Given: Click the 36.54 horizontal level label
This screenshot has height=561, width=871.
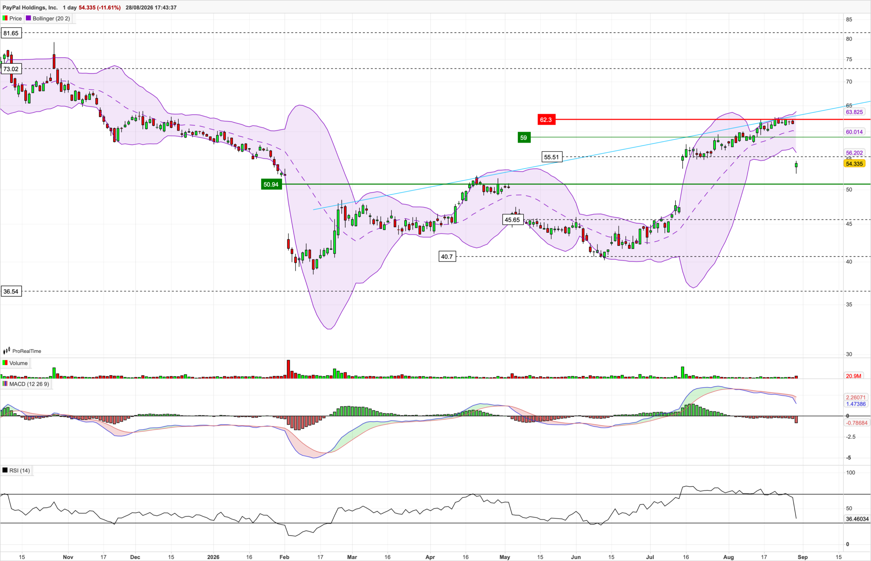Looking at the screenshot, I should 11,292.
